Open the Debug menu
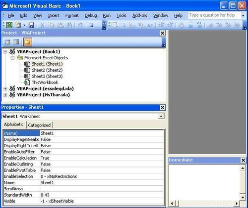The height and width of the screenshot is (208, 248). pyautogui.click(x=91, y=15)
